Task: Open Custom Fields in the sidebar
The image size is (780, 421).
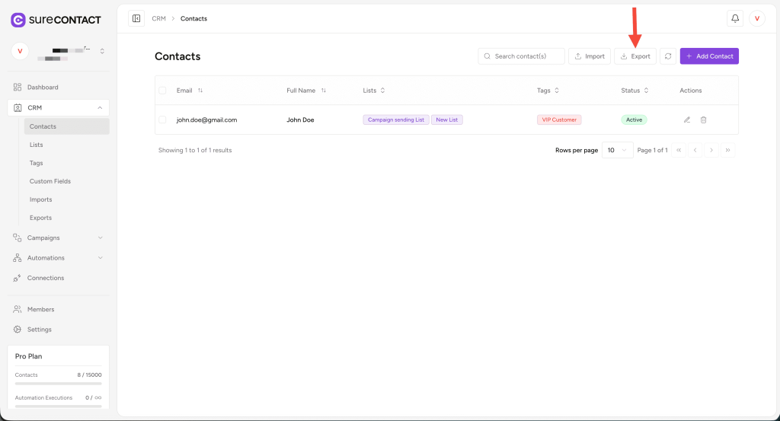Action: pos(50,181)
